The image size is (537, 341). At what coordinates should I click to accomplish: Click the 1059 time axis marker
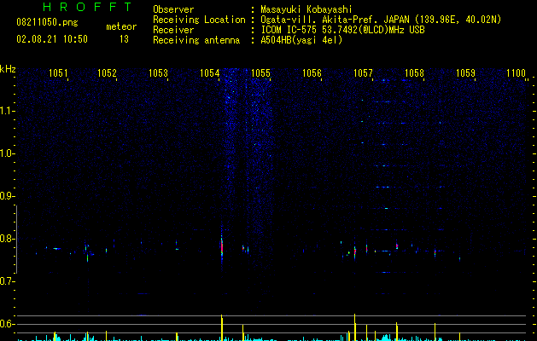point(466,73)
